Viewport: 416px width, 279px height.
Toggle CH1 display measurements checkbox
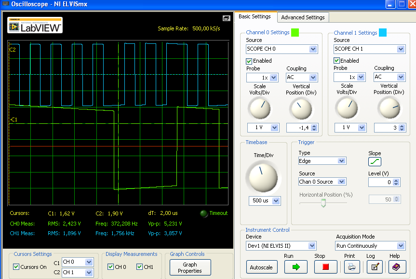[x=140, y=267]
